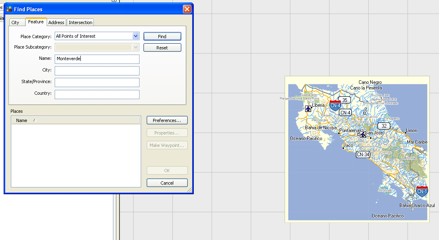Image resolution: width=439 pixels, height=240 pixels.
Task: Click the route 32 shield icon
Action: point(384,126)
